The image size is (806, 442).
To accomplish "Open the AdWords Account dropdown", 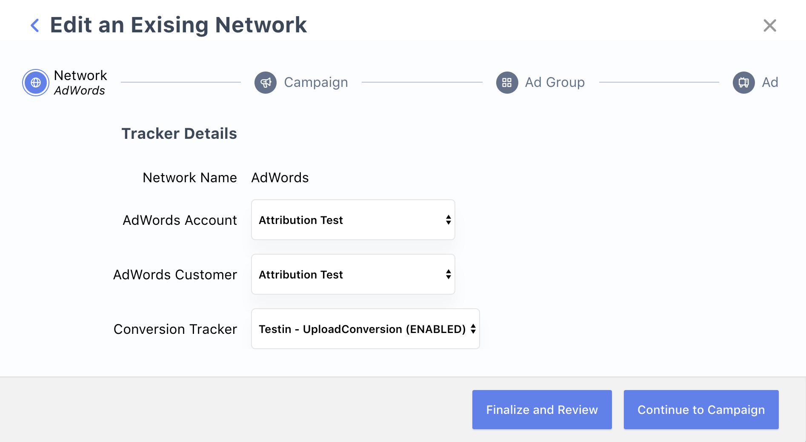I will [x=353, y=220].
